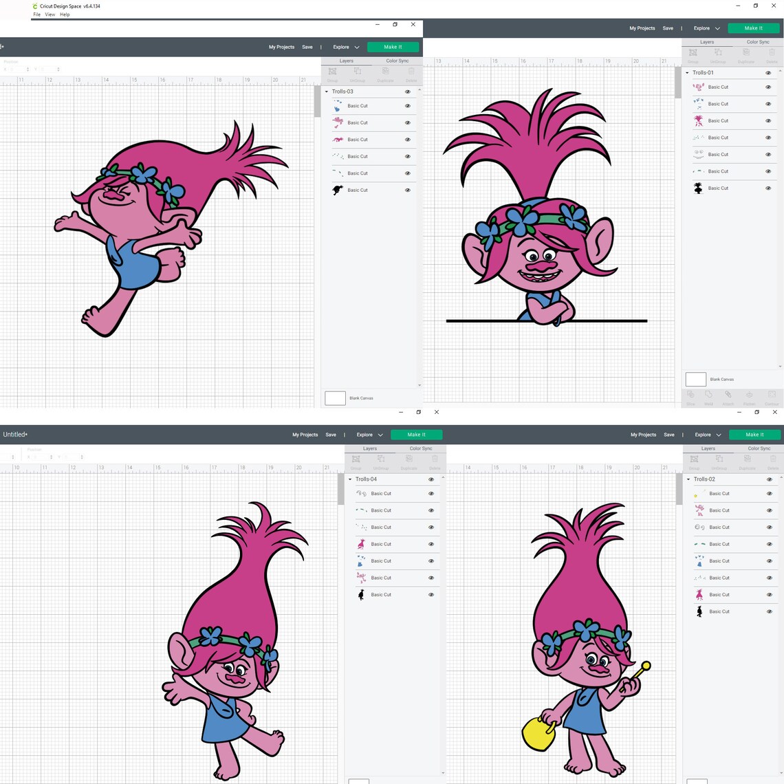The height and width of the screenshot is (784, 784).
Task: Click Save in Trolls-04 window
Action: tap(331, 435)
